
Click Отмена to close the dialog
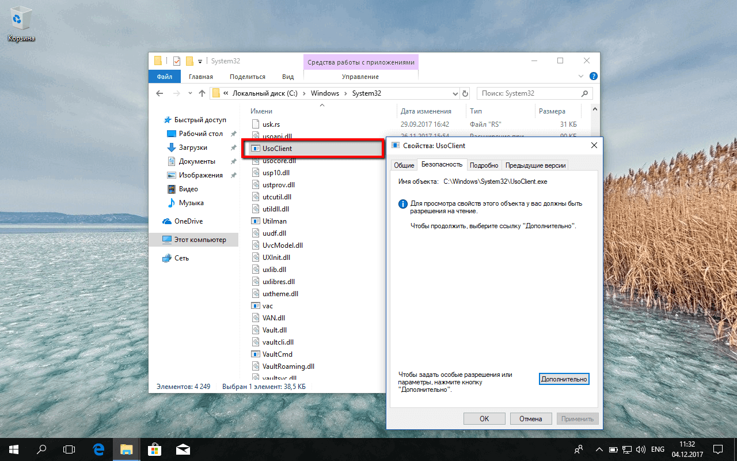click(530, 418)
